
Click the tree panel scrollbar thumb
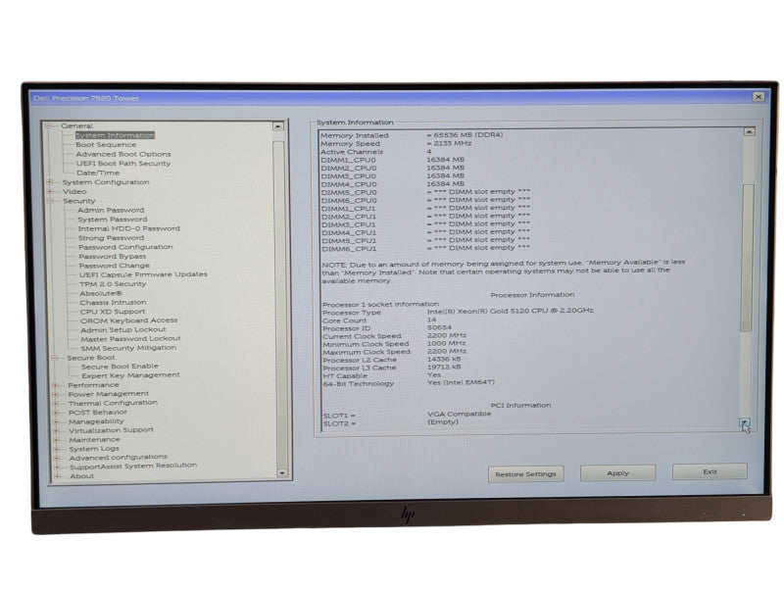(x=279, y=304)
